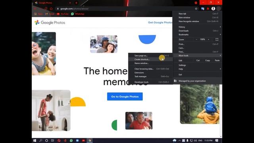Click the couple selfie photo thumbnail

tap(104, 44)
